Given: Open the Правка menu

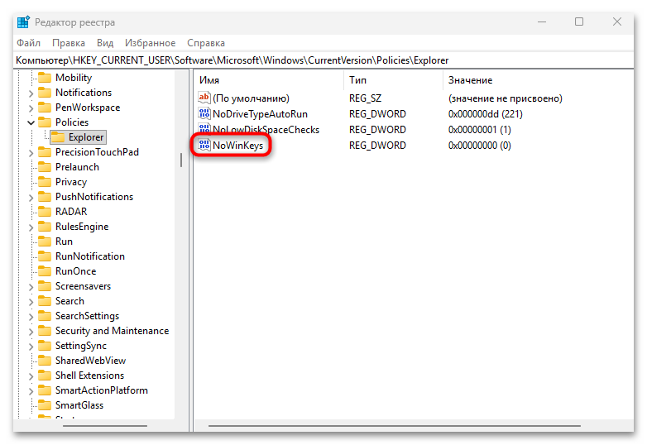Looking at the screenshot, I should pyautogui.click(x=69, y=43).
